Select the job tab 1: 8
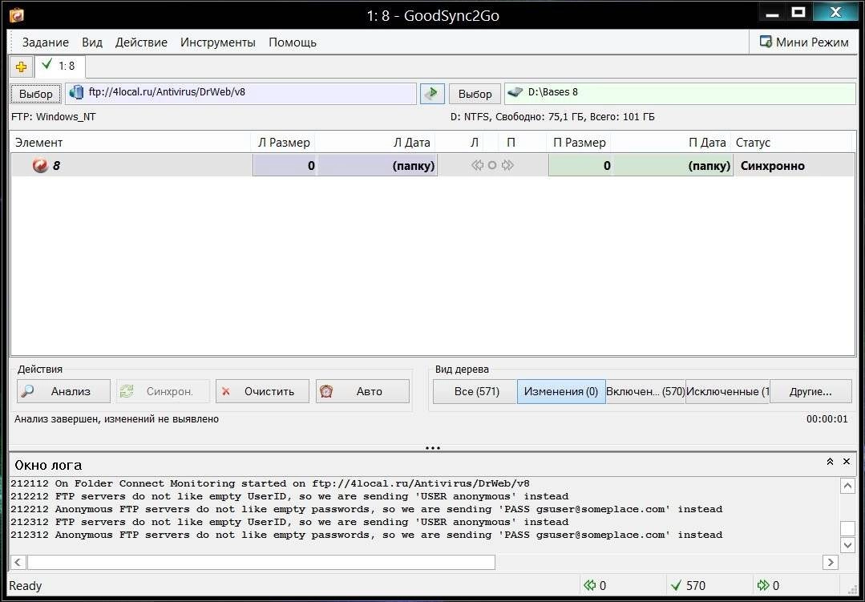This screenshot has width=865, height=602. point(59,67)
